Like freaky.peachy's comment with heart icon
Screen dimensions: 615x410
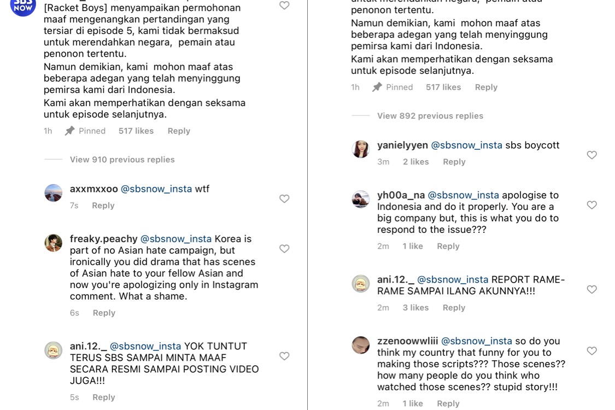point(284,249)
